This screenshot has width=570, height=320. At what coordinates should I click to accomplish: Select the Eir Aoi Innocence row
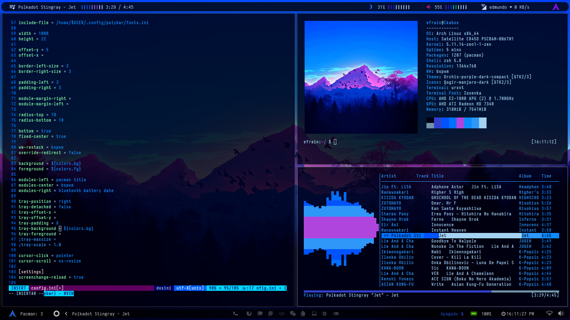click(x=470, y=225)
